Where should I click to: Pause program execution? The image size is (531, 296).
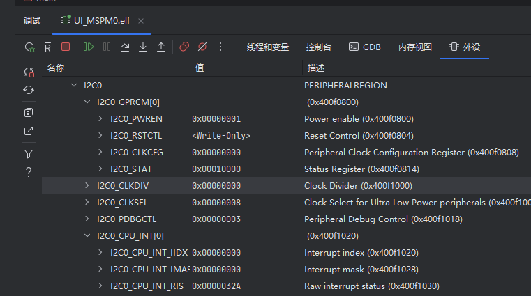pos(107,47)
